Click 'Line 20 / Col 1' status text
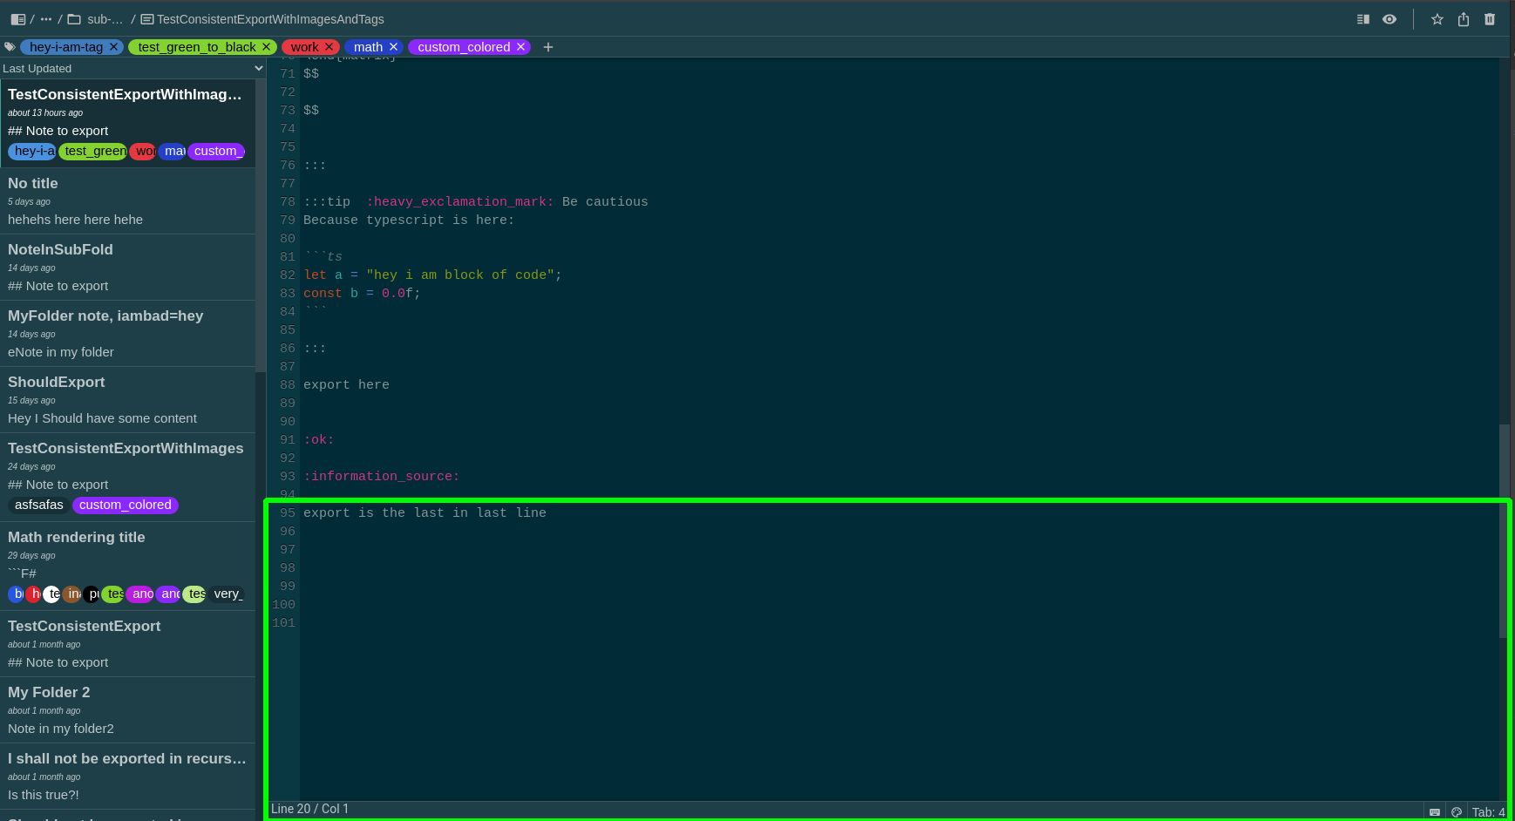 coord(309,809)
